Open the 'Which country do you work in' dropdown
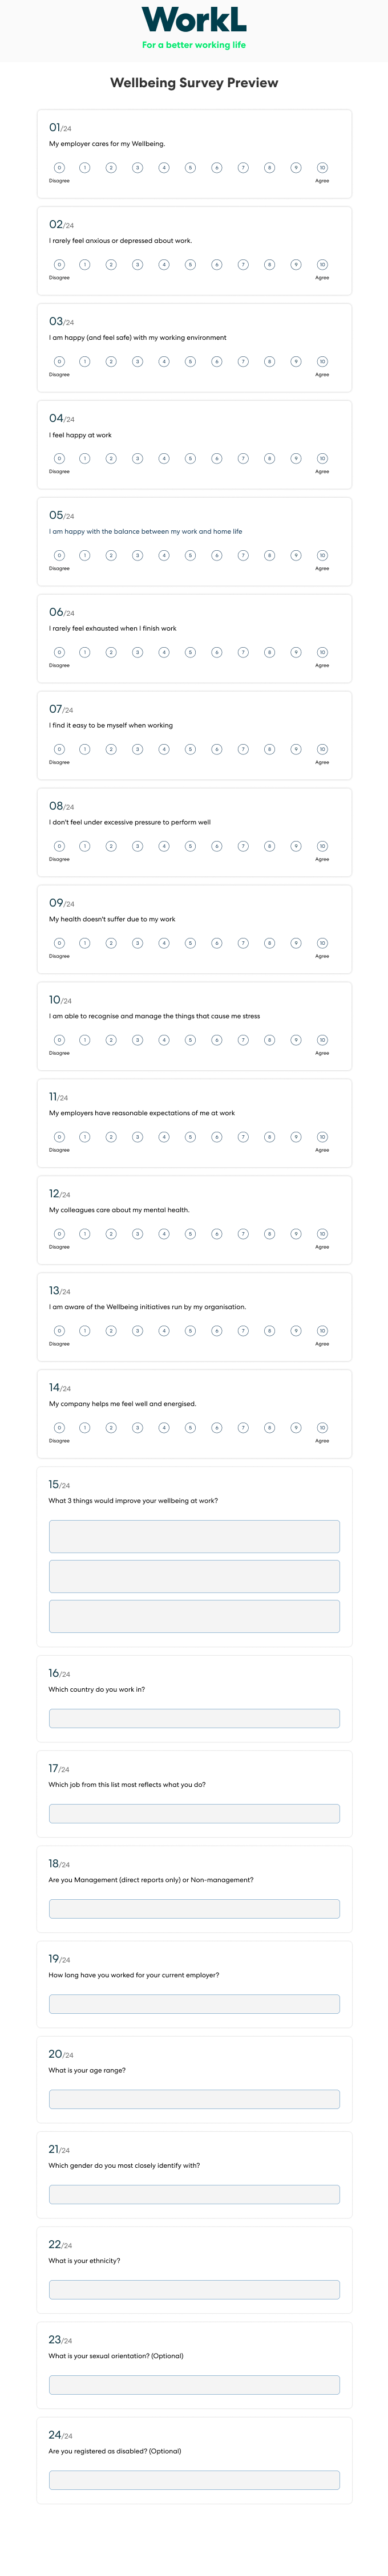This screenshot has height=2576, width=388. 194,1718
